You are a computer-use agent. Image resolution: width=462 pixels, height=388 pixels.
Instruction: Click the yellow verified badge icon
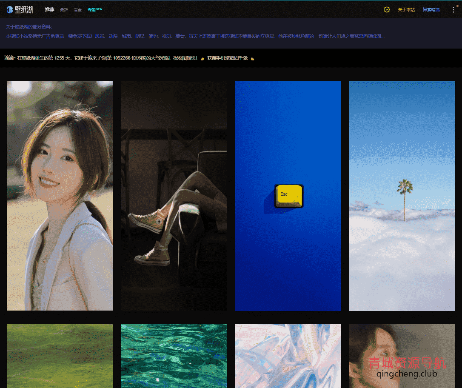(x=387, y=9)
